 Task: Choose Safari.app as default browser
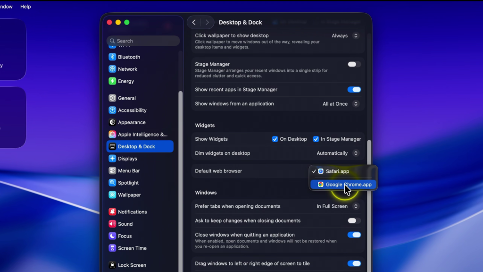(343, 171)
